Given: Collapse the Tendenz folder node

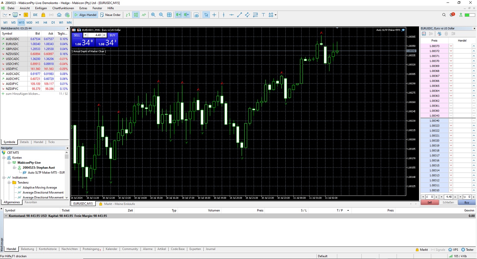Looking at the screenshot, I should tap(9, 183).
